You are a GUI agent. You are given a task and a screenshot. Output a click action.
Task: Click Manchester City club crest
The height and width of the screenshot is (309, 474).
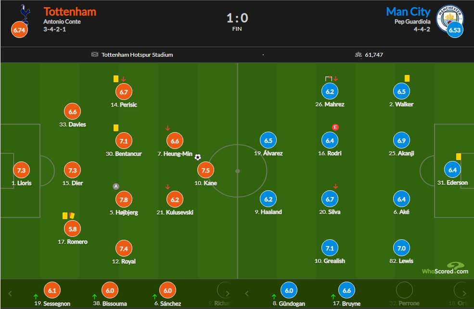coord(450,18)
